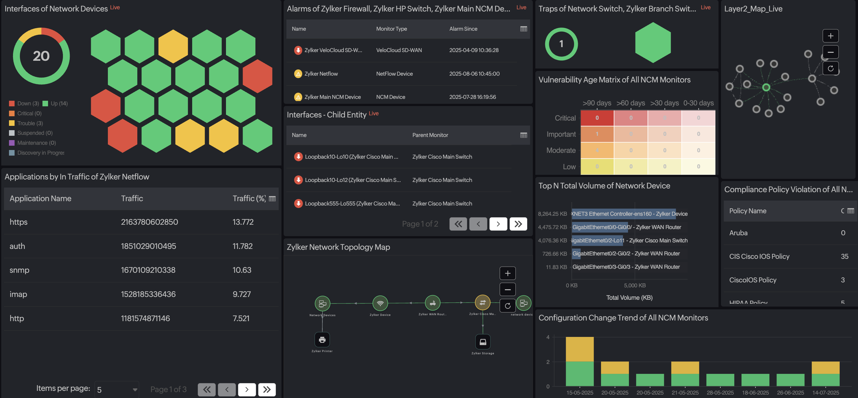Click the table icon beside Traffic (%) column
Image resolution: width=858 pixels, height=398 pixels.
(x=272, y=198)
